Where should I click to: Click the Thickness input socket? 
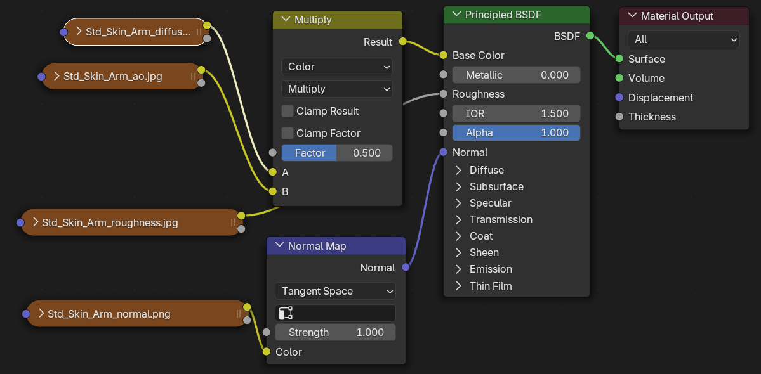(619, 117)
